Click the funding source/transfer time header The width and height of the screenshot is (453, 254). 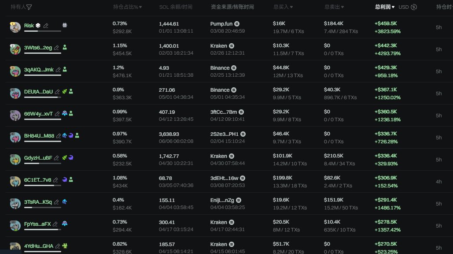(232, 7)
